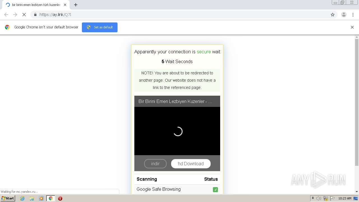Click the browser forward arrow
This screenshot has width=359, height=202.
click(15, 15)
